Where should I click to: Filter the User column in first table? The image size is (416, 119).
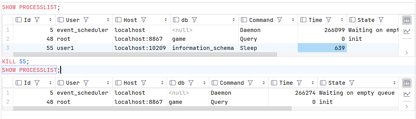(86, 20)
